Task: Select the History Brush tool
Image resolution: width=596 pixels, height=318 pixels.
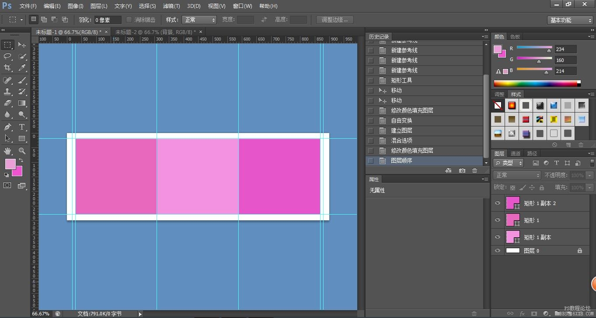Action: coord(22,92)
